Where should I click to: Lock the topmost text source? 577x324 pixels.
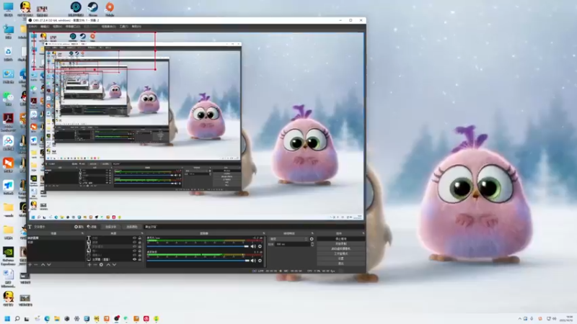tap(140, 238)
